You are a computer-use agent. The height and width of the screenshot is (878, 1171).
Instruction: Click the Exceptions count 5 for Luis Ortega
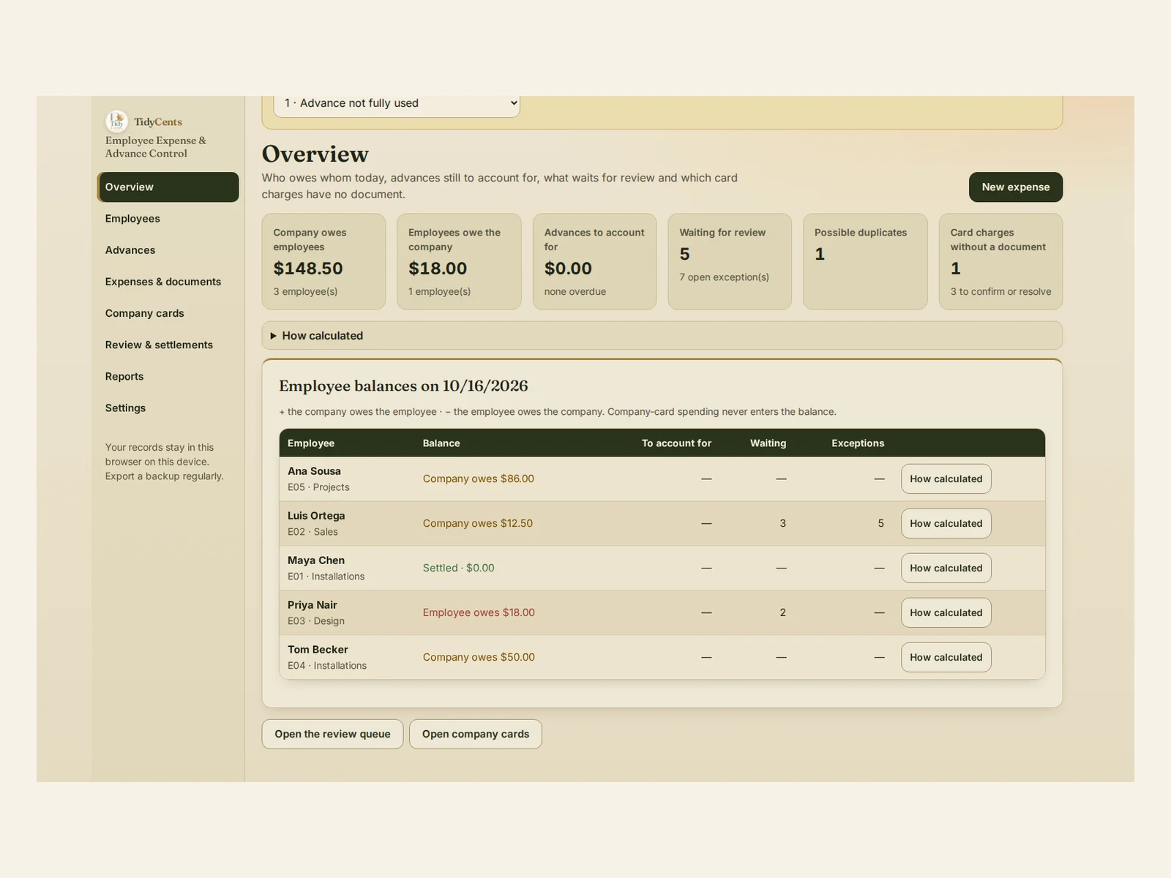click(880, 524)
